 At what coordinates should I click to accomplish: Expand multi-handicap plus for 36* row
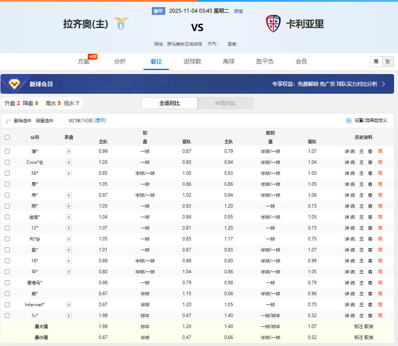(69, 173)
